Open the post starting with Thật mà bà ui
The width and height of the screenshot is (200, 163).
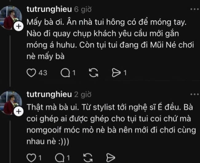[x=105, y=123]
